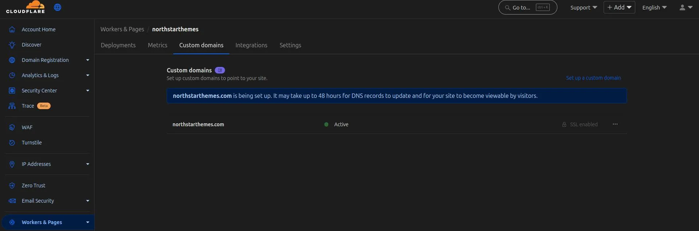Collapse the Workers & Pages section
Image resolution: width=699 pixels, height=231 pixels.
[x=88, y=222]
